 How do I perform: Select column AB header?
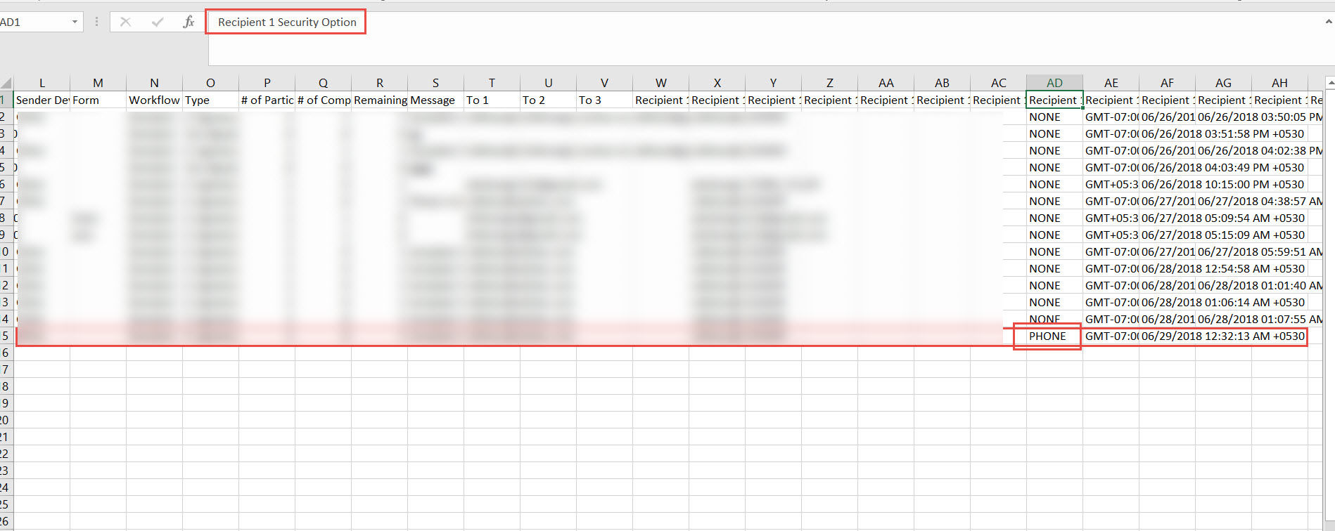(942, 83)
